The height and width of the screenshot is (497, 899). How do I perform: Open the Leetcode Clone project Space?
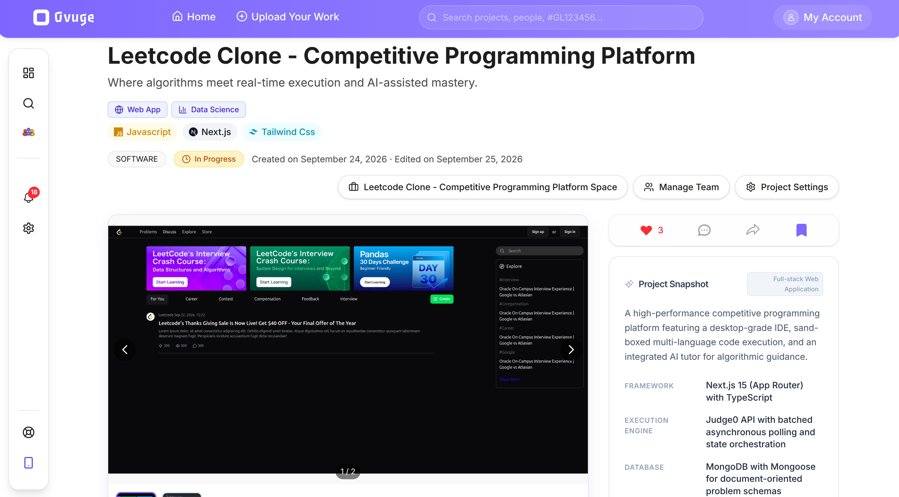(x=483, y=187)
